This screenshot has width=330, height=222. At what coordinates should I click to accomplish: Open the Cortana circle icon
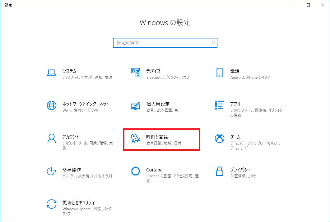(136, 171)
